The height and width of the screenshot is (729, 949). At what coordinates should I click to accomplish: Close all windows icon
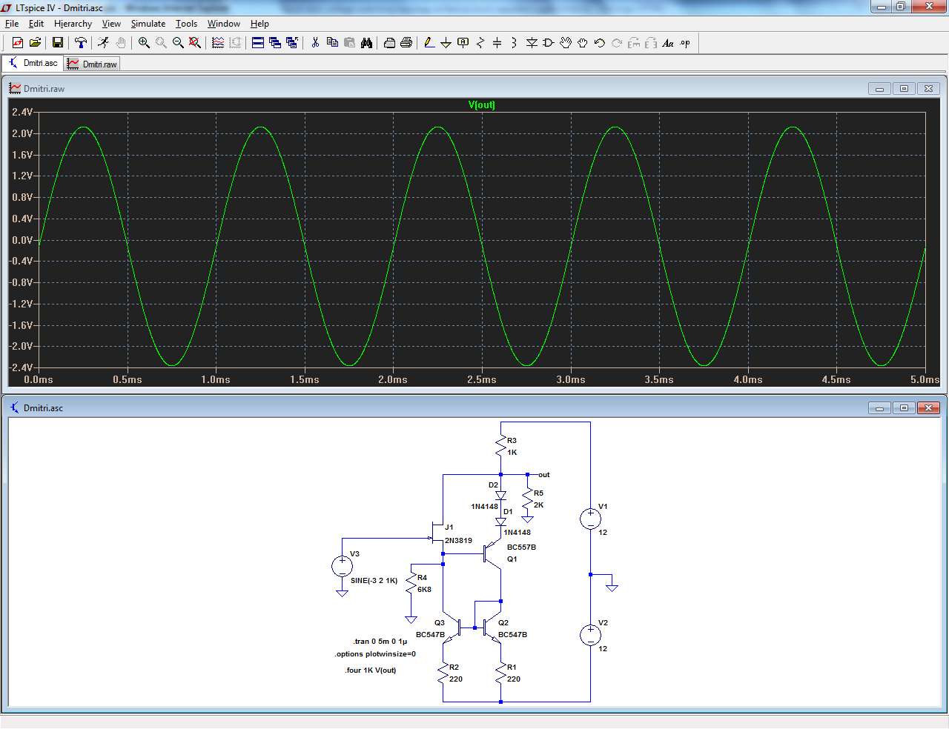292,43
